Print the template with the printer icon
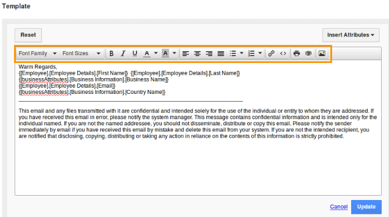Screen dimensions: 389x217 tap(297, 53)
